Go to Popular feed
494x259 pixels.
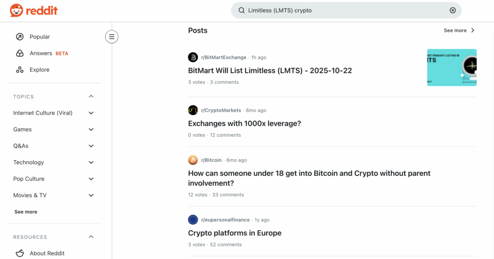(x=40, y=37)
